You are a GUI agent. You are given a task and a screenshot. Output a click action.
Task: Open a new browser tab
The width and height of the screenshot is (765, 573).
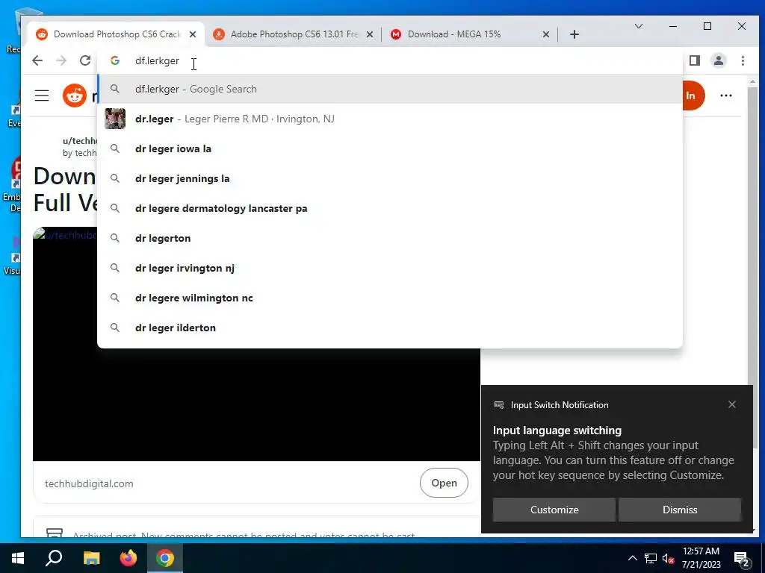click(x=574, y=34)
